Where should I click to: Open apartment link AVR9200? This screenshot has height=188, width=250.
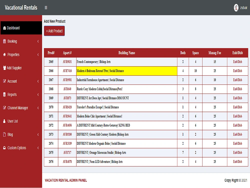tap(67, 134)
